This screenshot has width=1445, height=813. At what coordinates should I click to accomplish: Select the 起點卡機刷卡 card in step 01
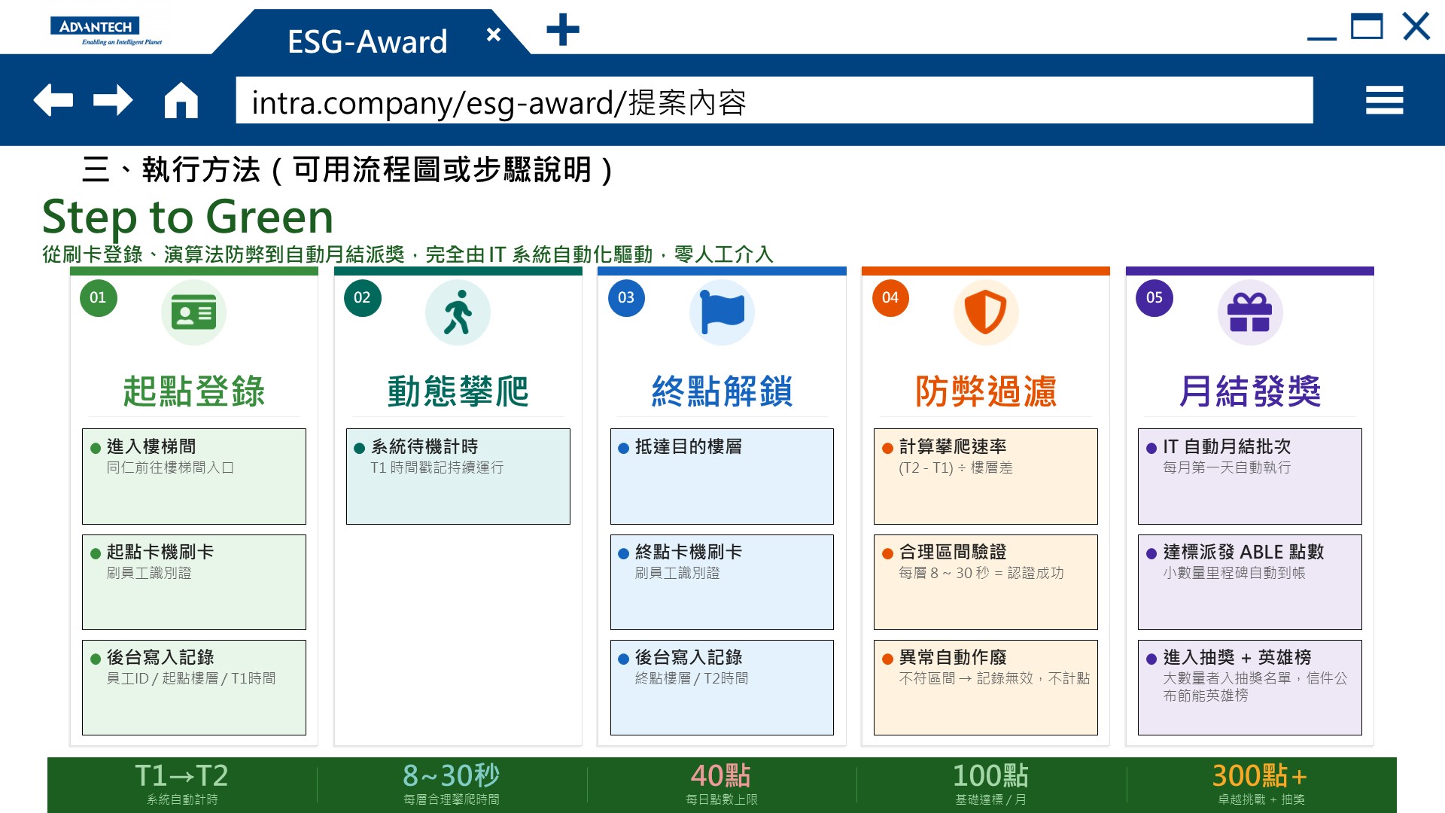click(194, 582)
